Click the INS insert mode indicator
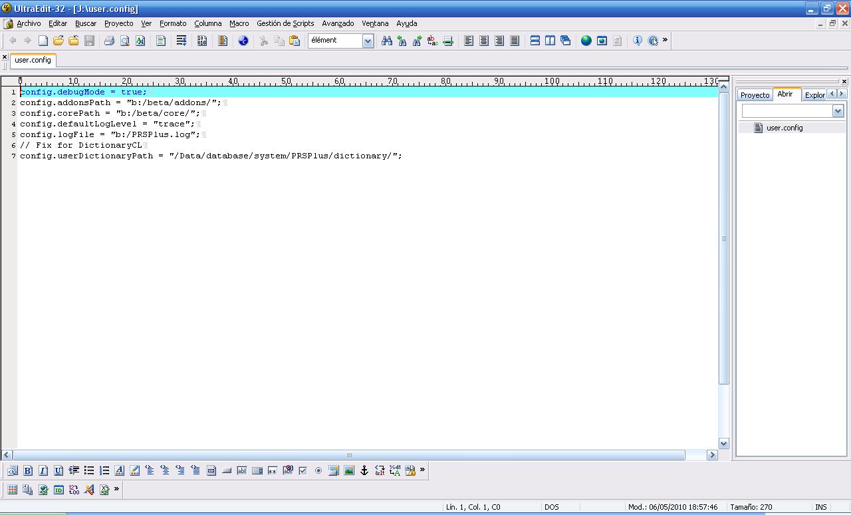The width and height of the screenshot is (851, 515). point(821,507)
